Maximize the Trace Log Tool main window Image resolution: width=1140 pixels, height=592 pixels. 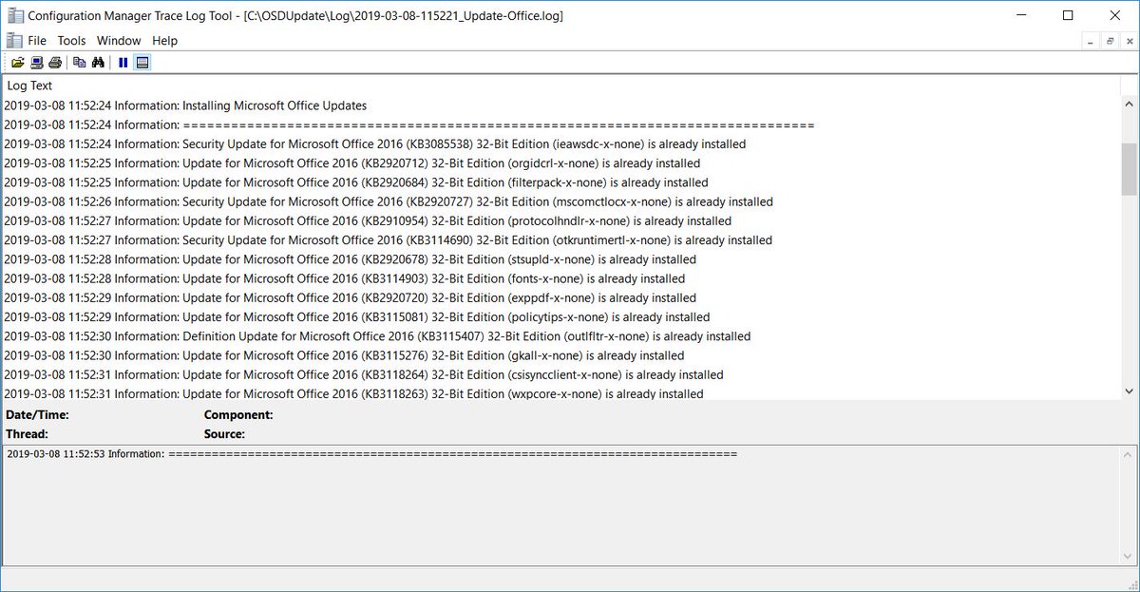(1068, 15)
